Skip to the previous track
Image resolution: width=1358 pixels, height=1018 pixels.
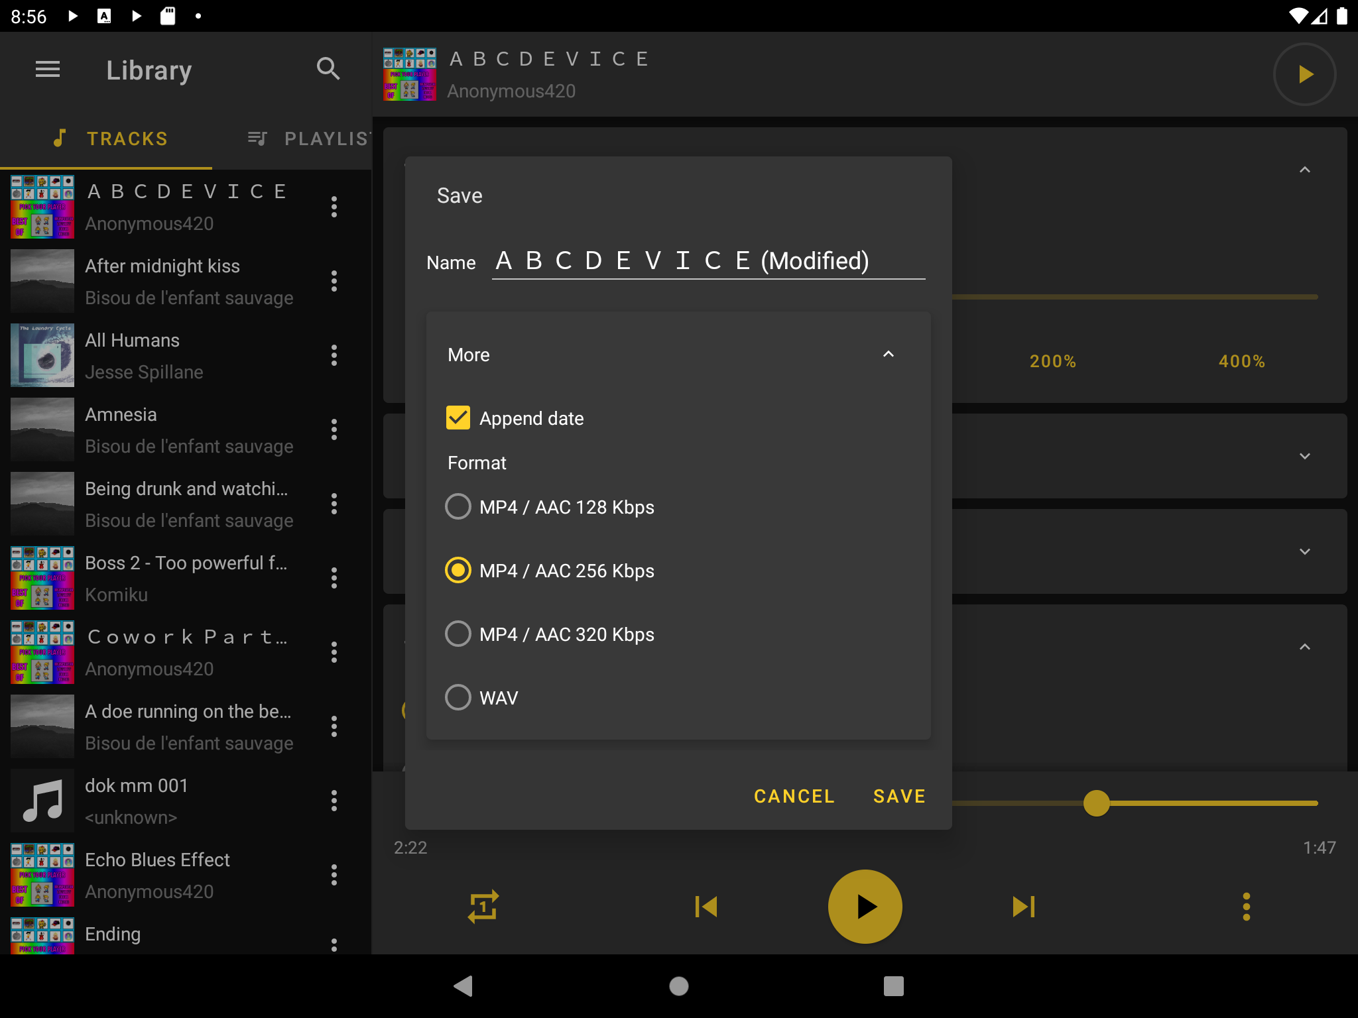706,906
